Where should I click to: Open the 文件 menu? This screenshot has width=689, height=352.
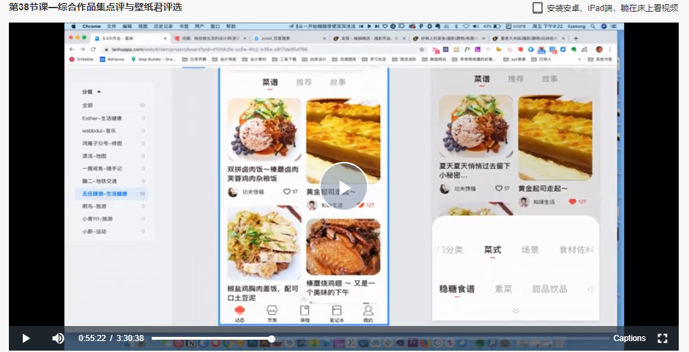(x=111, y=27)
